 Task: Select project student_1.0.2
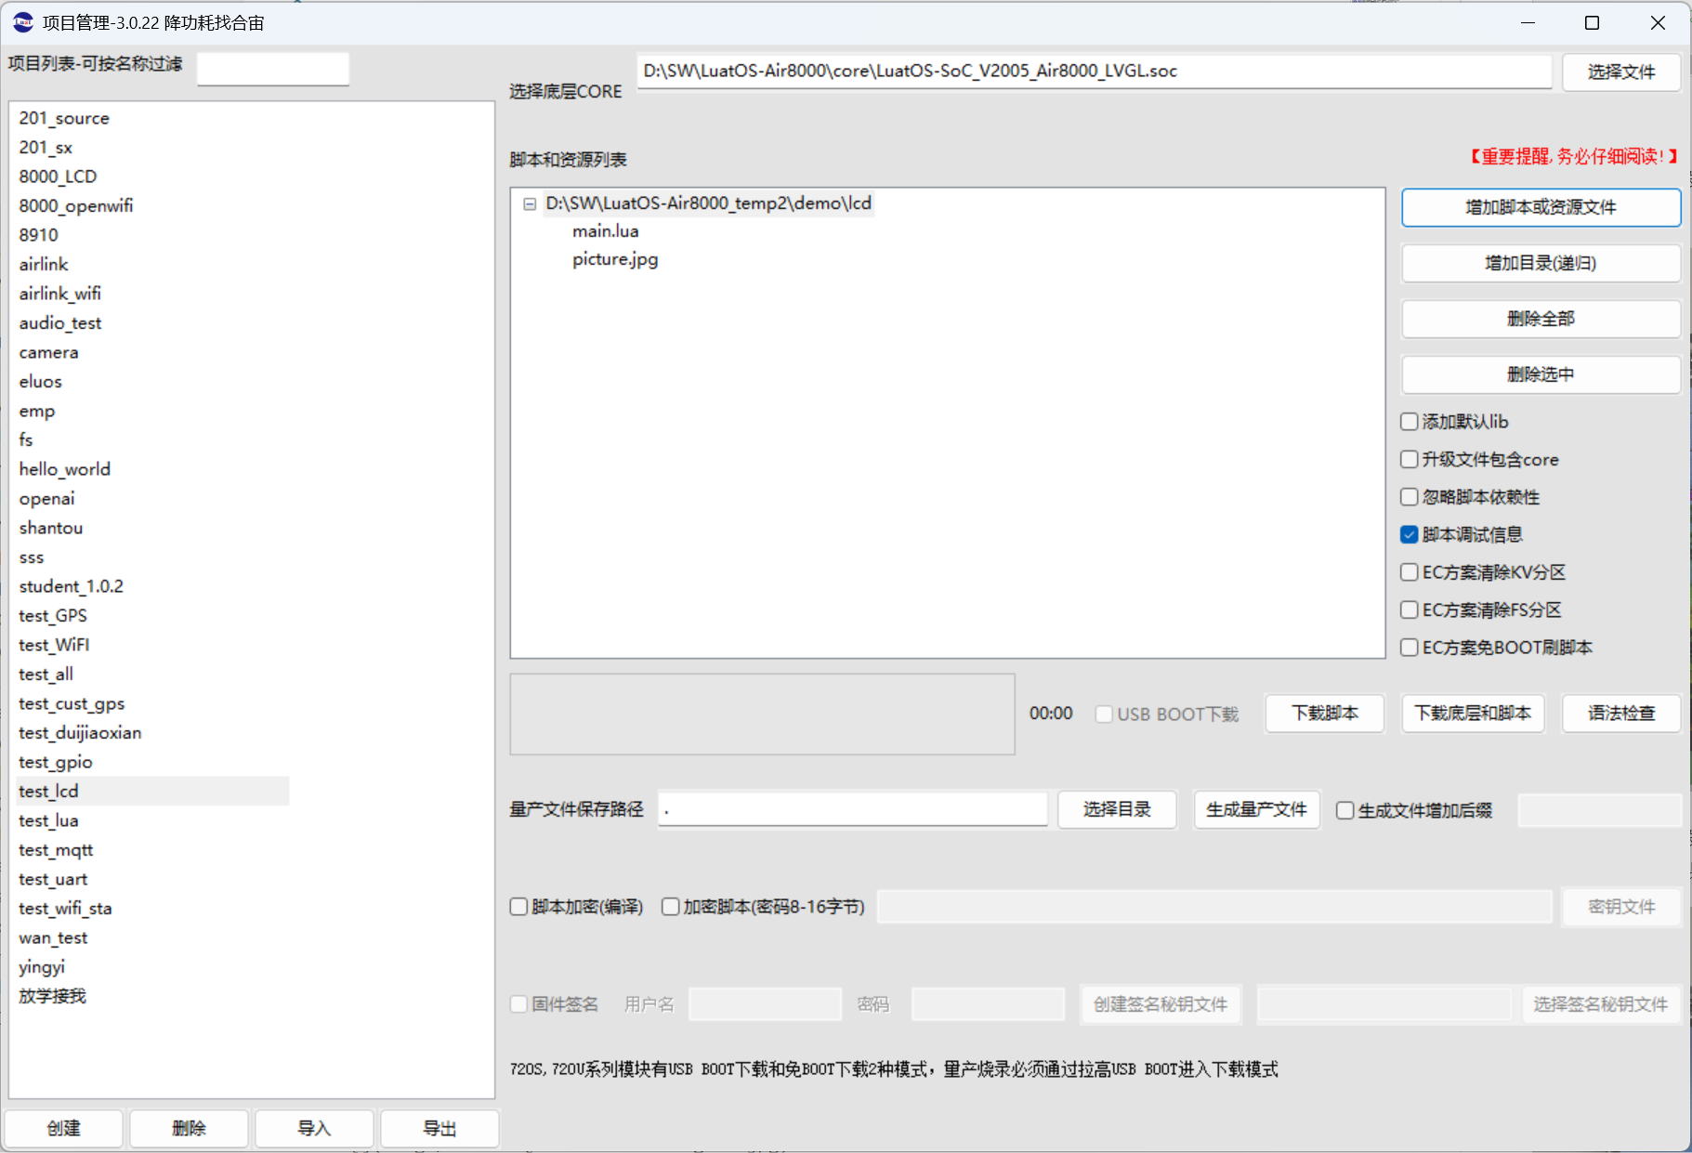[72, 586]
